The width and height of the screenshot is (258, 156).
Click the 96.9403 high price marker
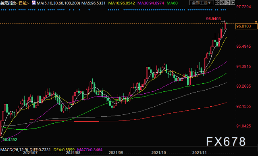tap(213, 19)
